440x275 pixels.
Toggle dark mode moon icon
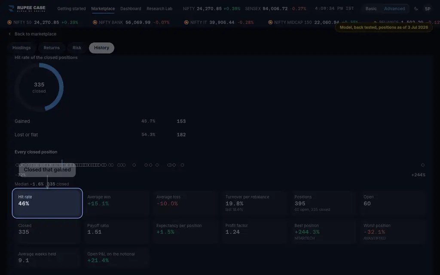click(416, 9)
